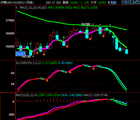140x120 pixels.
Task: Click the DIFF:-245.3734 value
Action: pyautogui.click(x=50, y=95)
